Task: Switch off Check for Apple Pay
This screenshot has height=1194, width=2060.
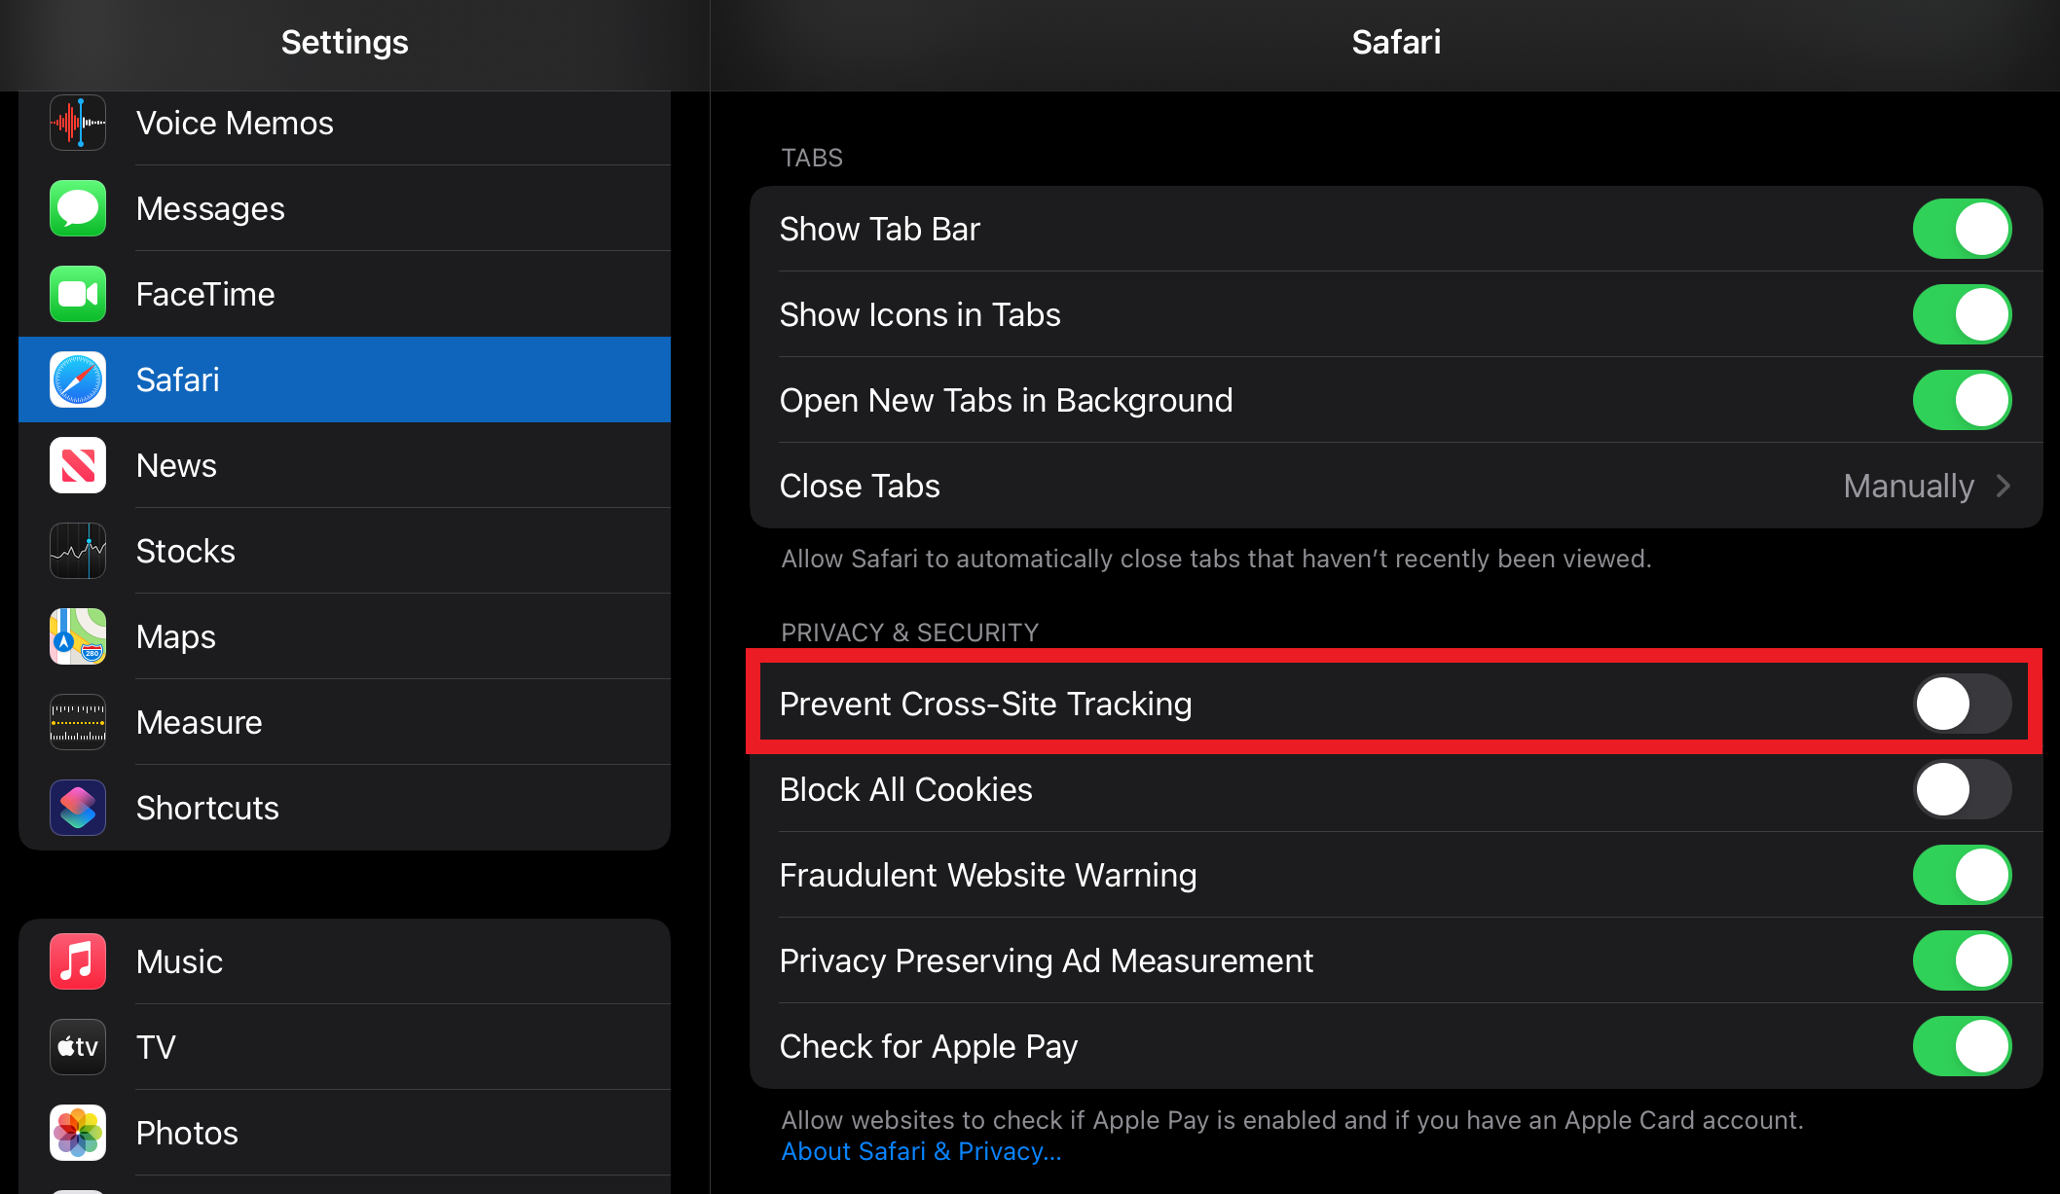Action: pos(1962,1046)
